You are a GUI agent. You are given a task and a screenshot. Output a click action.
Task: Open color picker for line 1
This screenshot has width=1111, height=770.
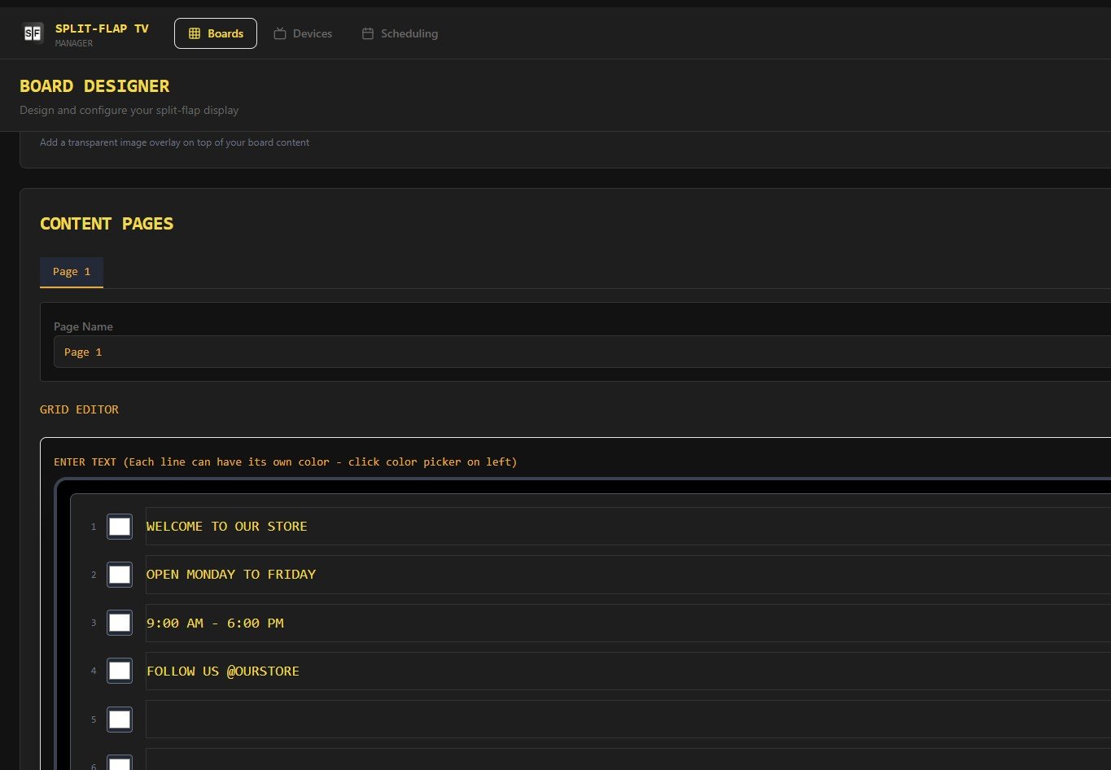click(x=120, y=527)
